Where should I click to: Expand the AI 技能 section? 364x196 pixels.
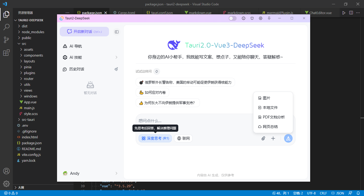click(90, 57)
